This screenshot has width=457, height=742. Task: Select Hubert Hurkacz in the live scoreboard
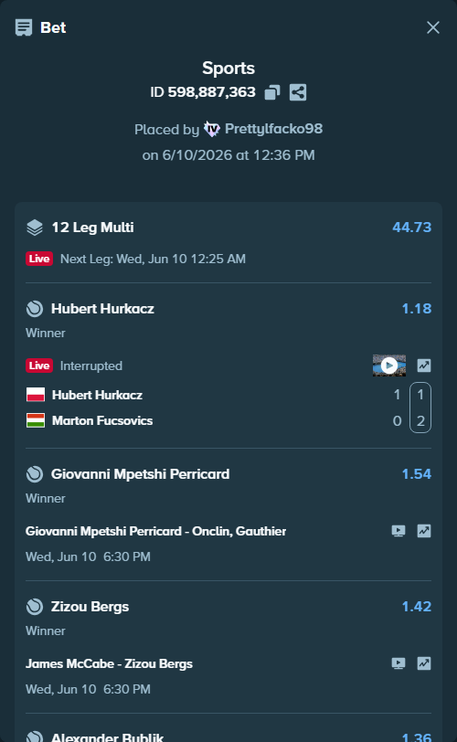97,395
